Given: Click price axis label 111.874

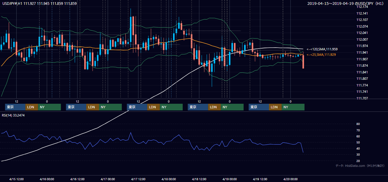Looking at the screenshot, I should coord(362,66).
